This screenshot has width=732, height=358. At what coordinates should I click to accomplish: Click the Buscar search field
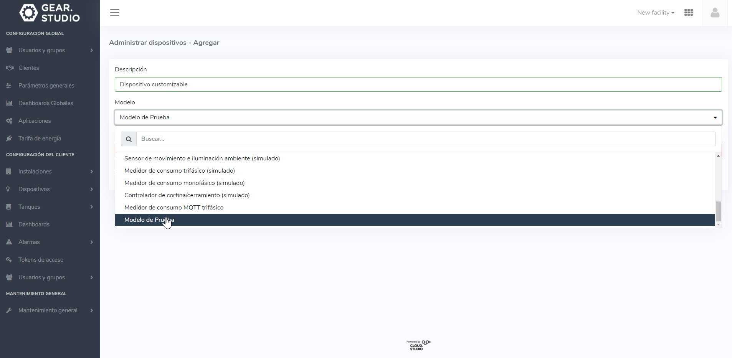426,139
